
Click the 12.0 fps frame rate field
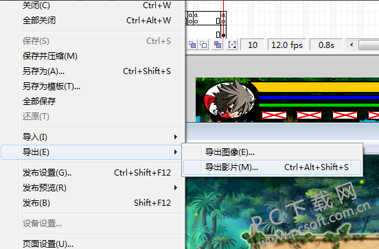(x=287, y=45)
